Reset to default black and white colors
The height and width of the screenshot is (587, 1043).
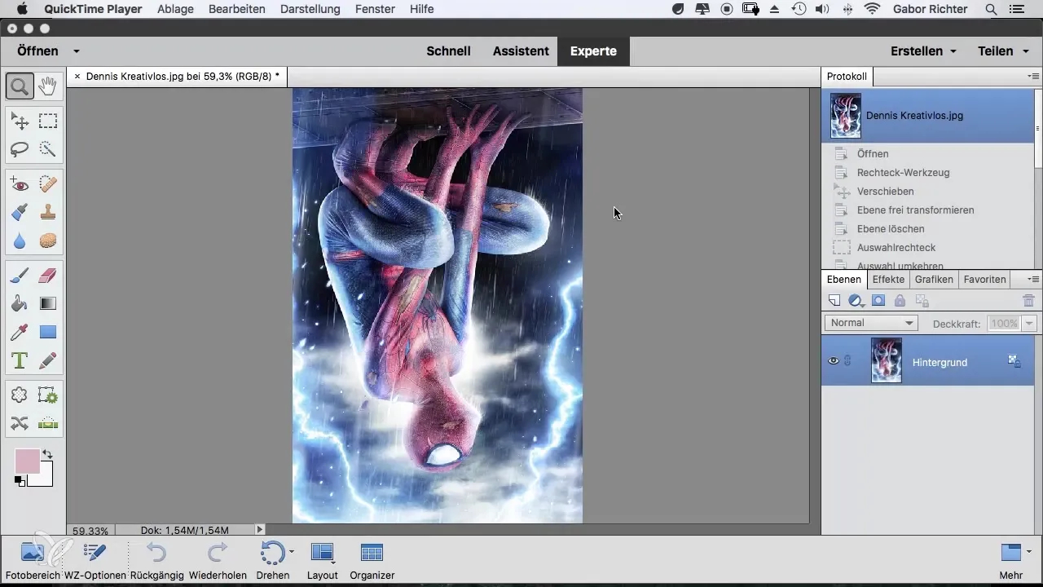[x=20, y=481]
